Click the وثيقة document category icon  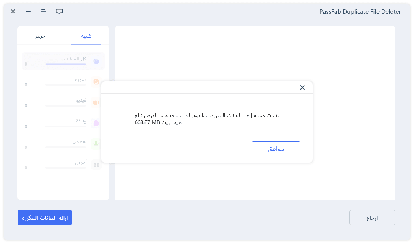pos(96,122)
